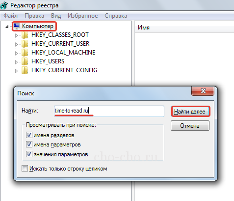
Task: Open the Файл menu
Action: pyautogui.click(x=10, y=16)
